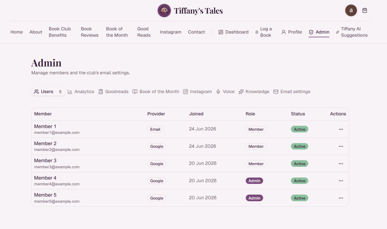Open the Good Reads page
This screenshot has width=387, height=229.
[x=144, y=32]
